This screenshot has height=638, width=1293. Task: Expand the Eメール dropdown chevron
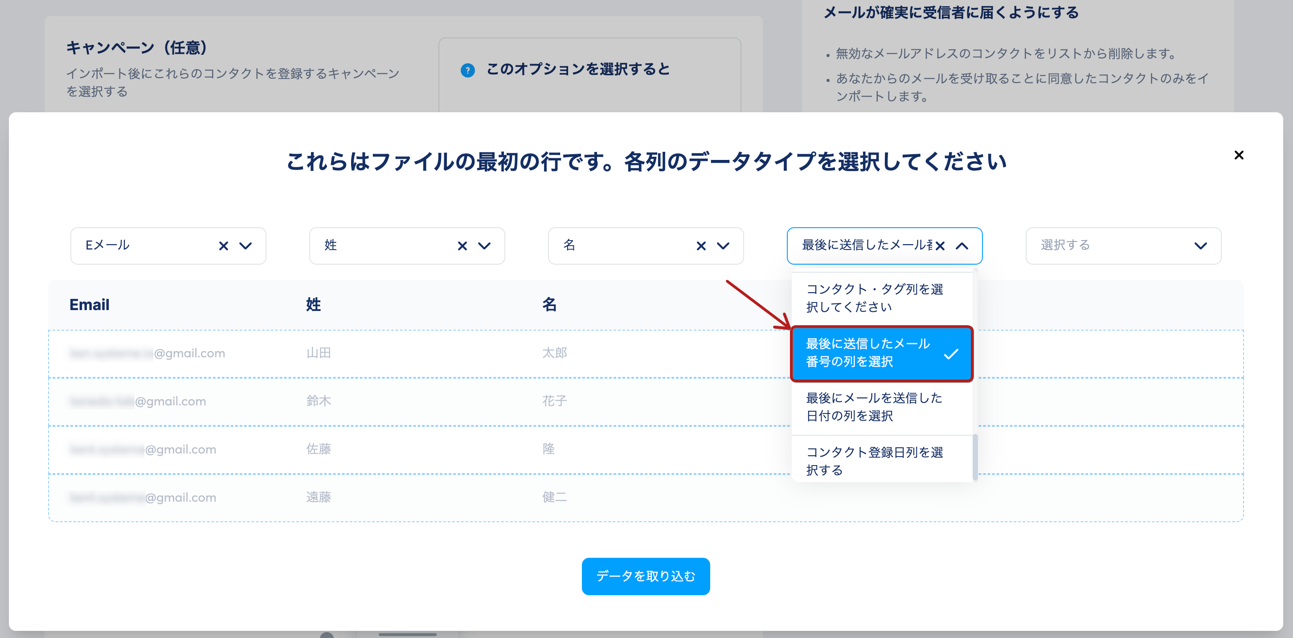pyautogui.click(x=246, y=246)
